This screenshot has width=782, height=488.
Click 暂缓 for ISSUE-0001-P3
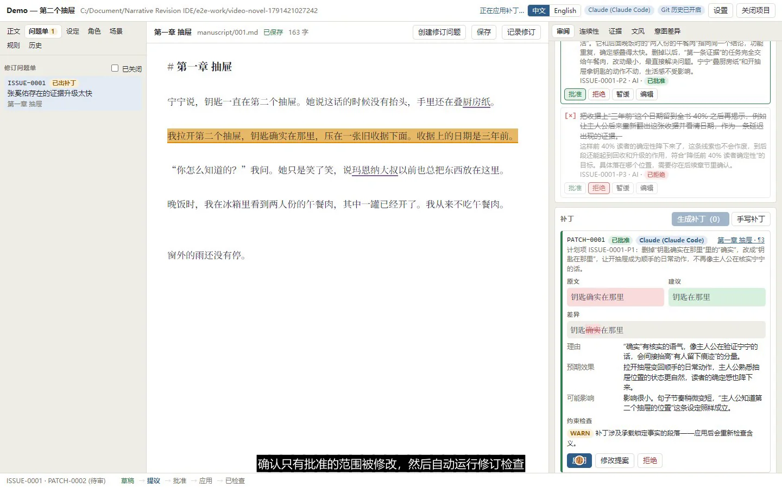point(623,188)
